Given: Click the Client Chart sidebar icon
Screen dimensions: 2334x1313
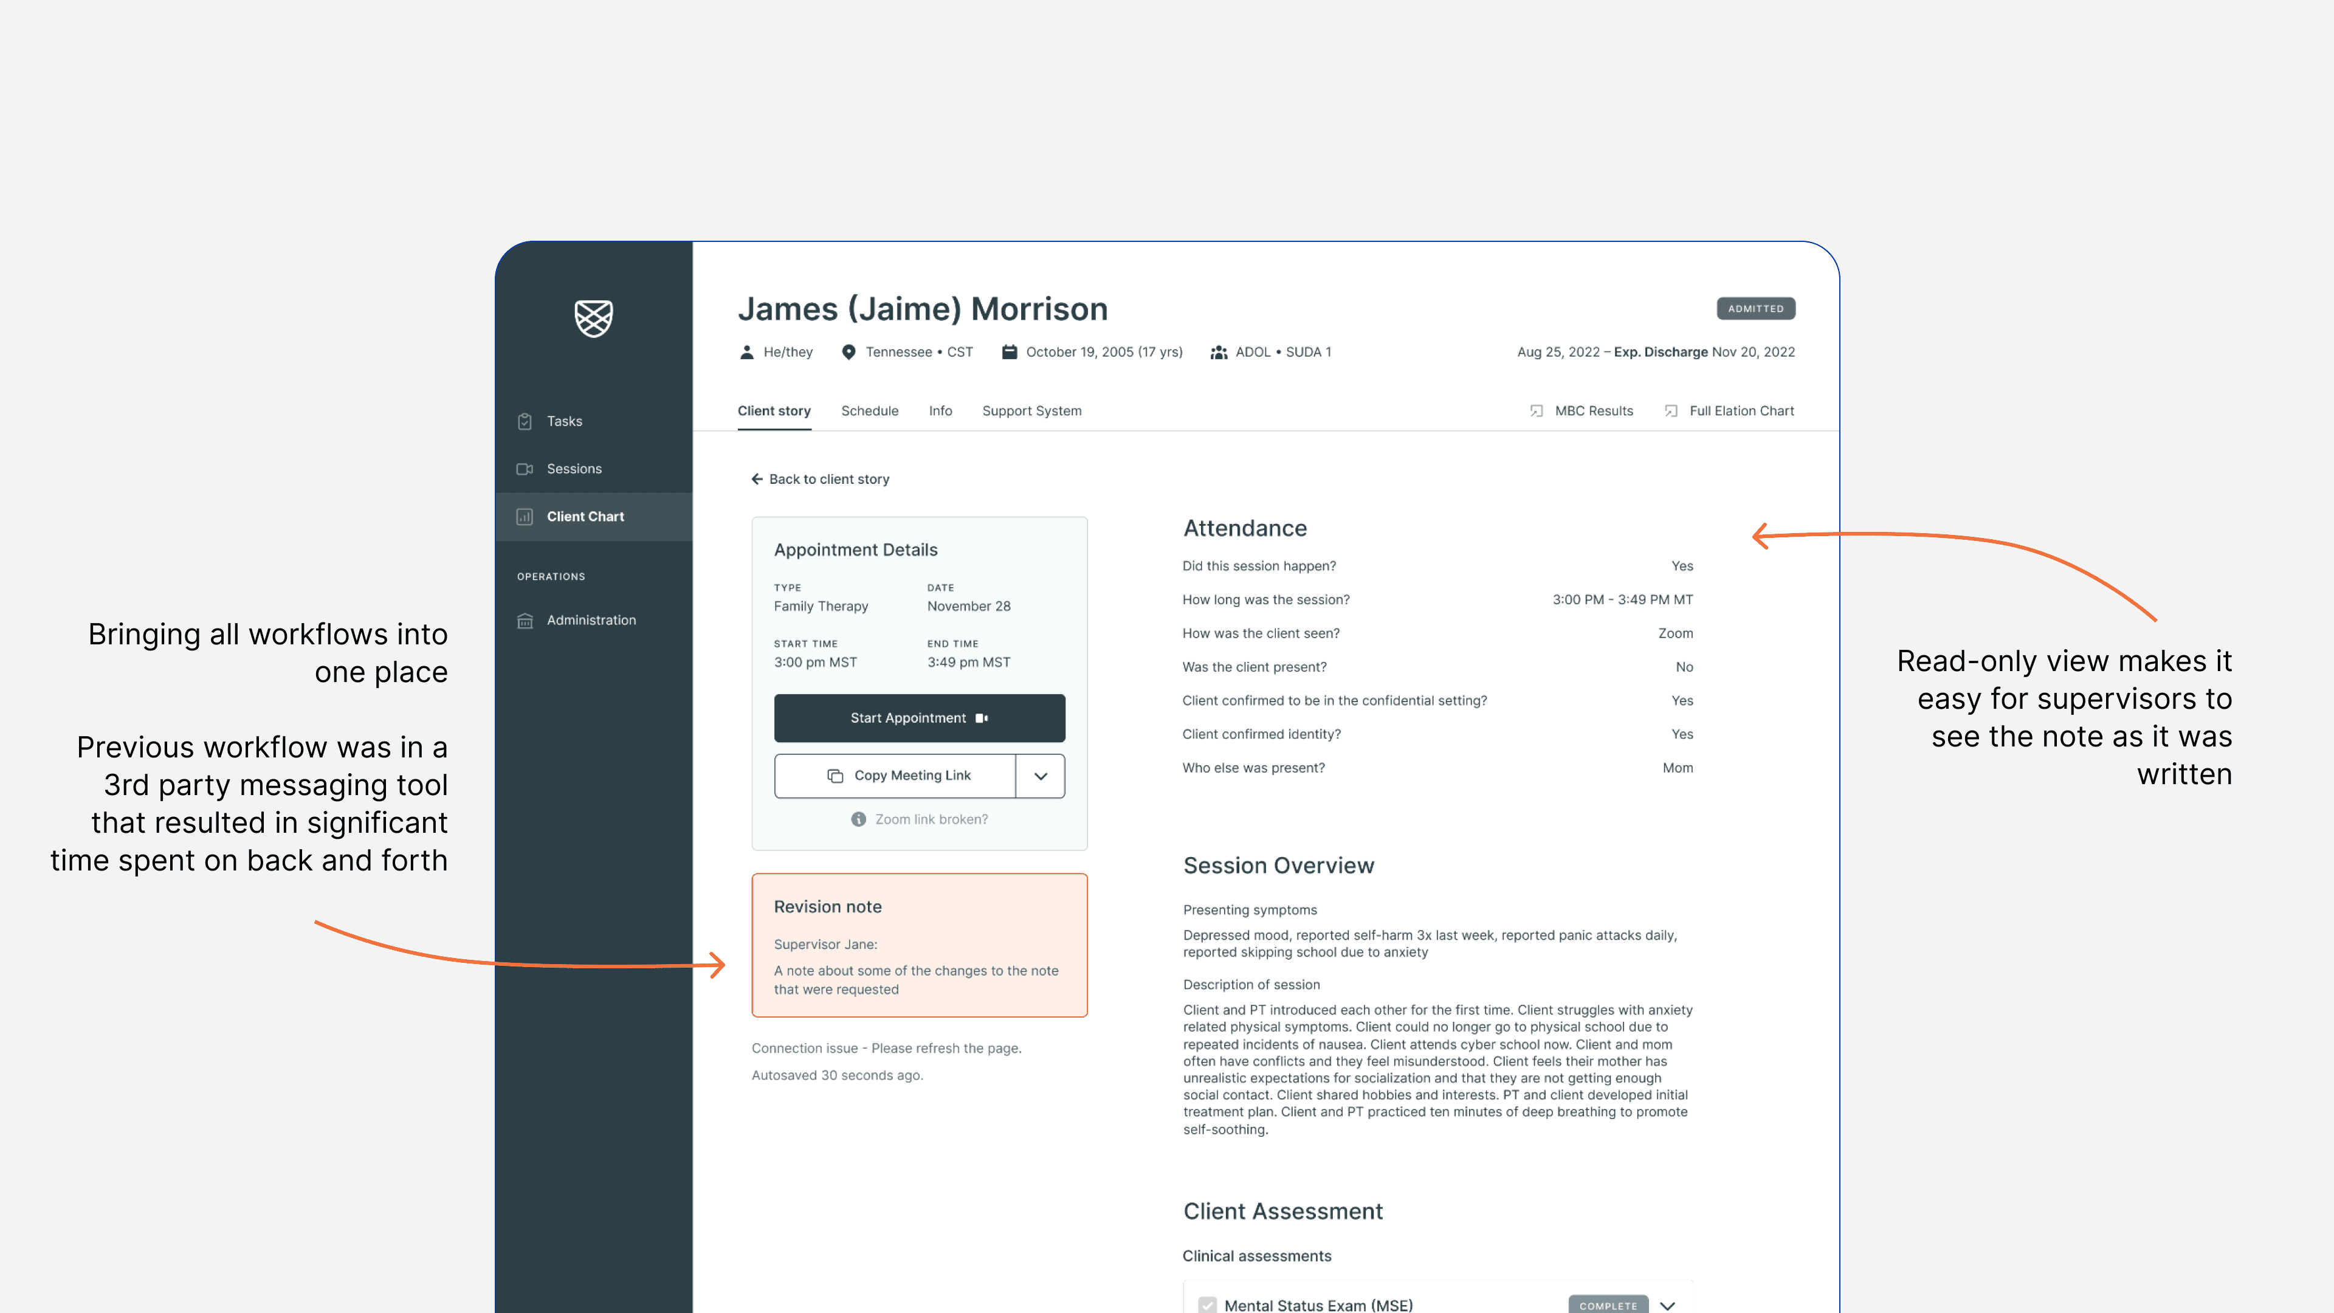Looking at the screenshot, I should pyautogui.click(x=525, y=517).
